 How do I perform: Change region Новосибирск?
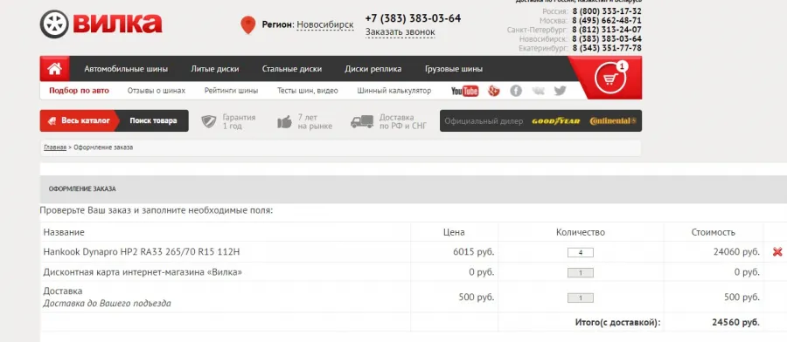click(x=324, y=24)
